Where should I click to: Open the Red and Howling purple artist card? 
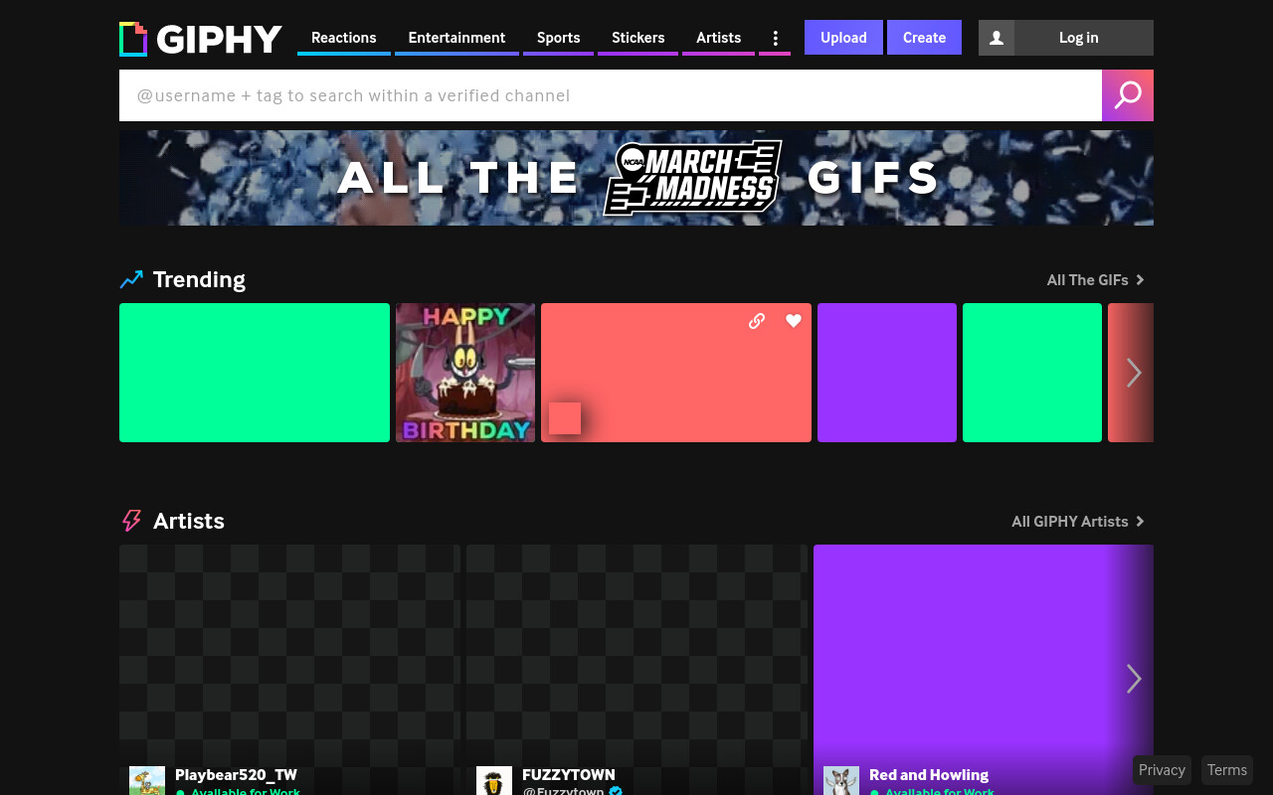[x=984, y=670]
